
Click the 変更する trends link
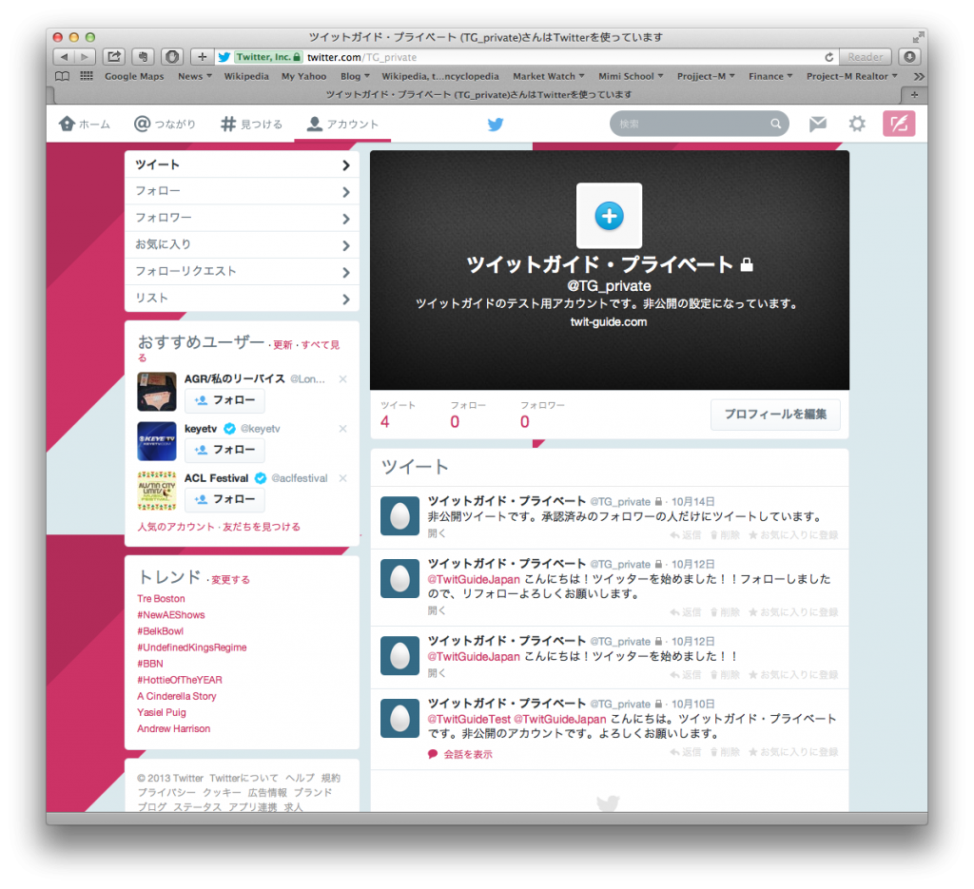[230, 580]
